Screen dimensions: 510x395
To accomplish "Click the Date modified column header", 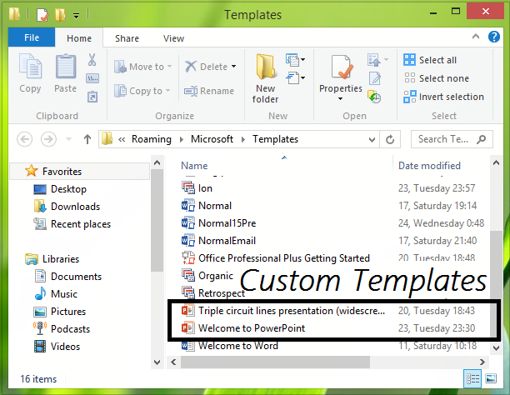I will pyautogui.click(x=429, y=166).
